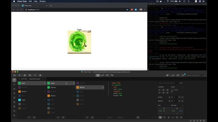The width and height of the screenshot is (218, 122).
Task: Click the portal gif image in browser
Action: [79, 42]
